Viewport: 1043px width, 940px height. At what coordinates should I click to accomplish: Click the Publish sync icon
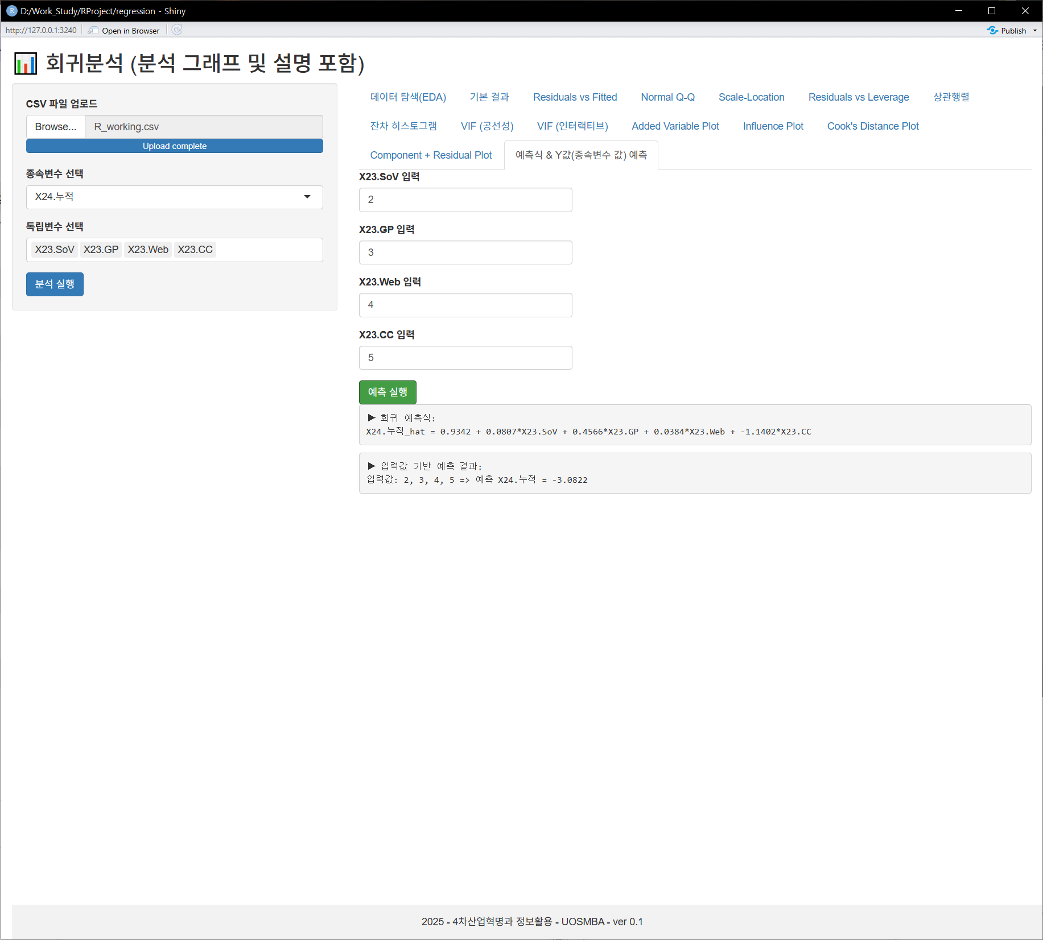pyautogui.click(x=992, y=30)
